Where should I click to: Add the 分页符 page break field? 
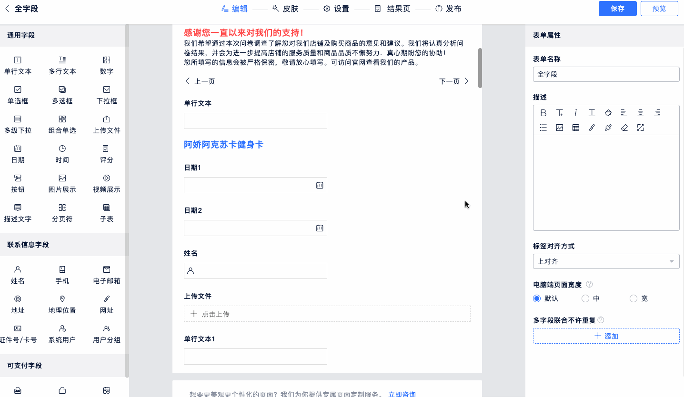click(x=62, y=213)
